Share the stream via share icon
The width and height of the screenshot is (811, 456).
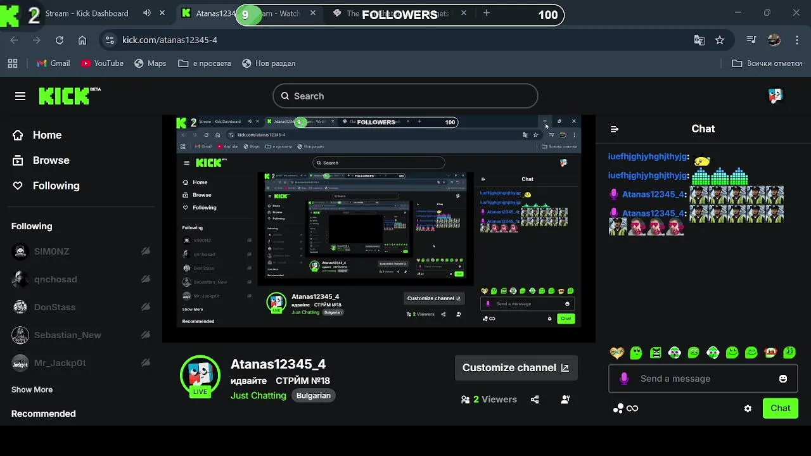click(535, 400)
